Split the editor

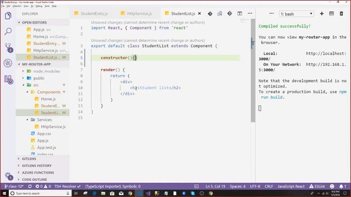pyautogui.click(x=240, y=14)
